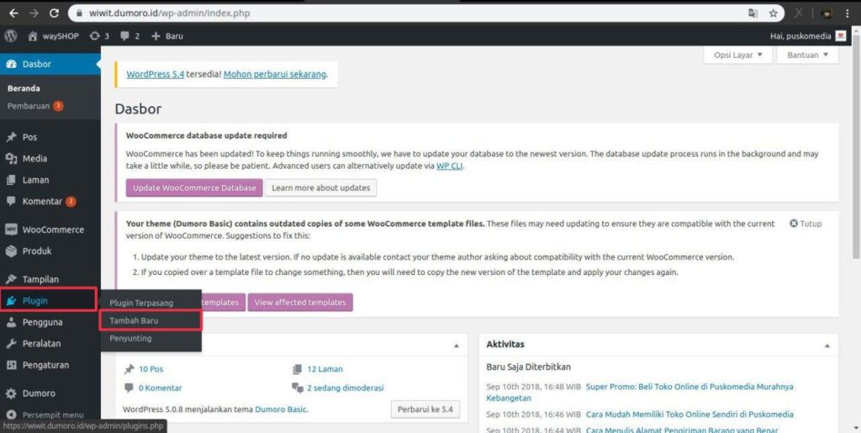The image size is (861, 433).
Task: Open the 0 Komentar link
Action: click(x=160, y=388)
